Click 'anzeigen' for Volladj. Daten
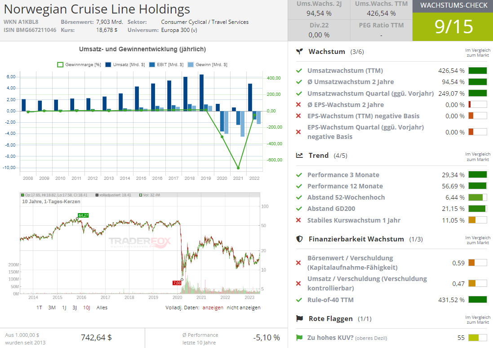Viewport: 493px width, 348px height. pyautogui.click(x=213, y=308)
